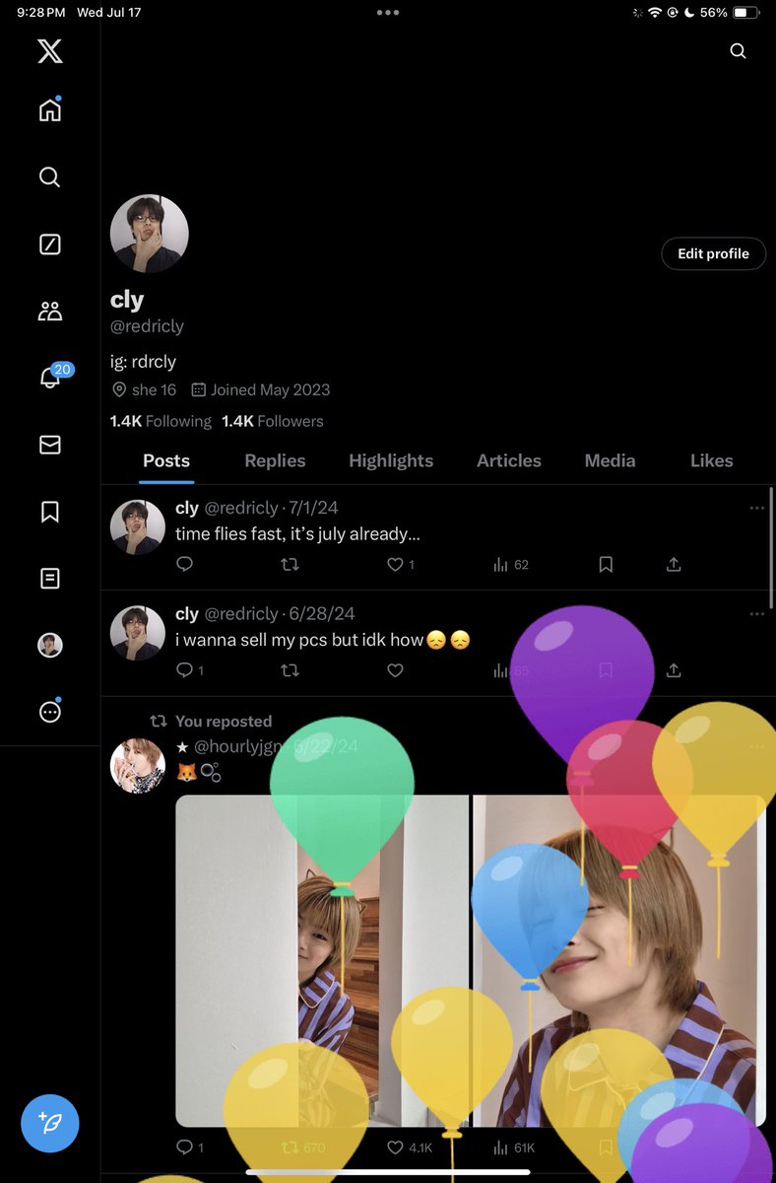The width and height of the screenshot is (776, 1183).
Task: Open the 1.4K Following list
Action: [x=161, y=421]
